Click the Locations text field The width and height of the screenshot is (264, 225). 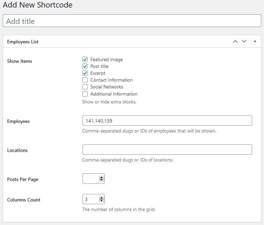pos(167,150)
